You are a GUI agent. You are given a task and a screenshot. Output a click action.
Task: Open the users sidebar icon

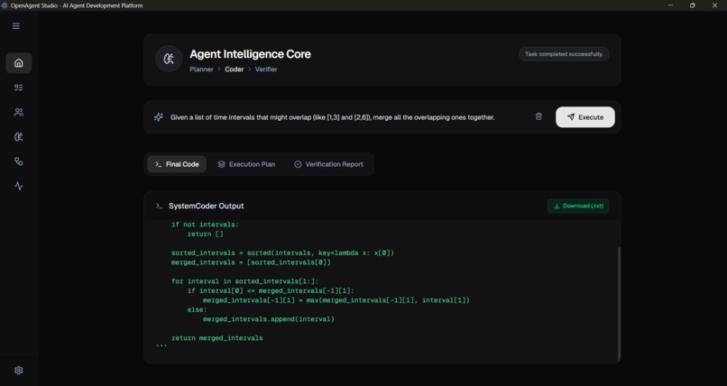click(19, 112)
